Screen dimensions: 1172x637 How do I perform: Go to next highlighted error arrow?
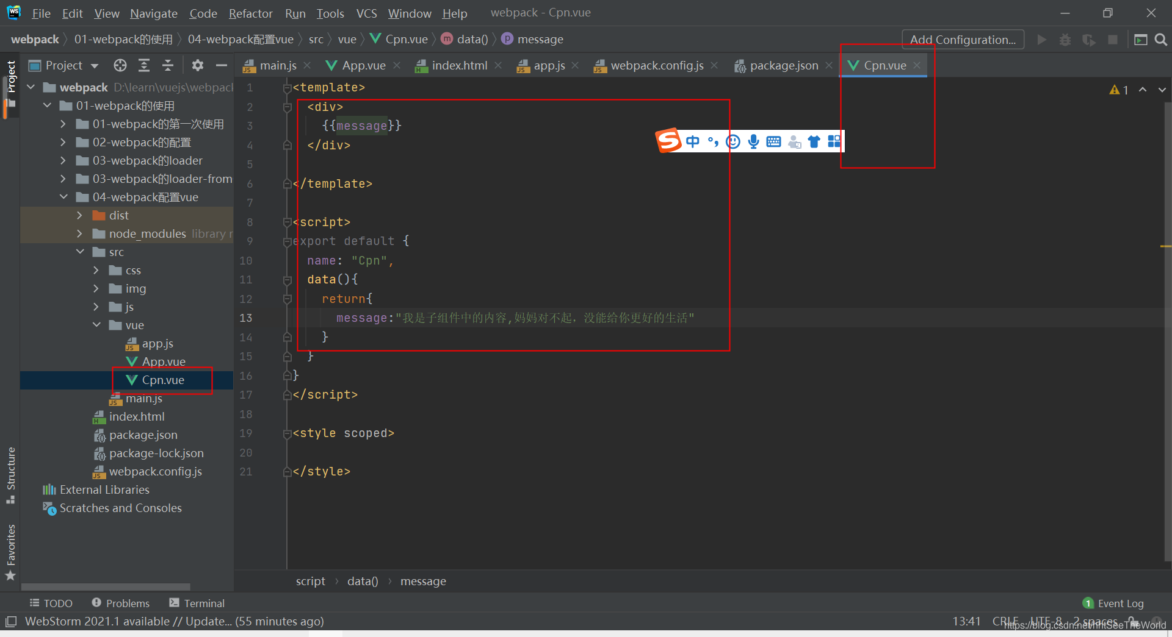coord(1162,90)
